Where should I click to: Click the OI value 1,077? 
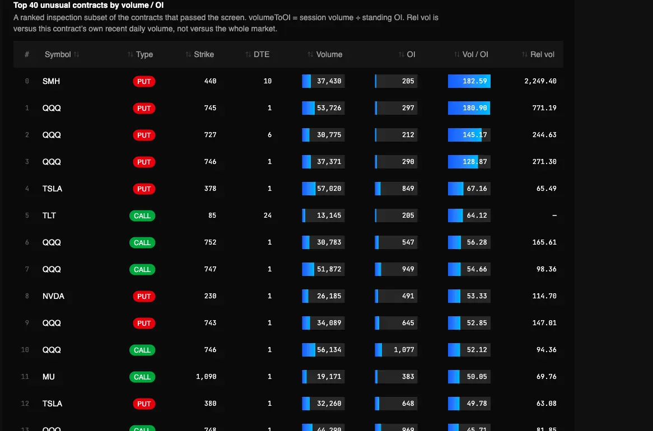tap(404, 350)
